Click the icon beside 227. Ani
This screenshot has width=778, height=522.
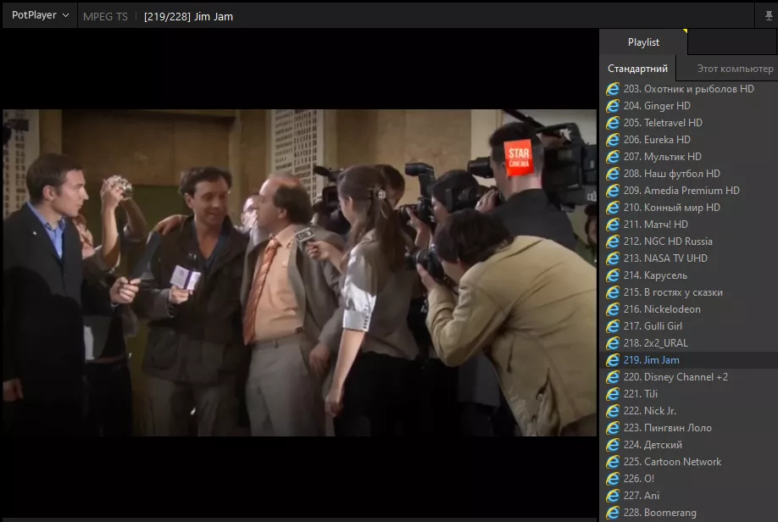613,495
